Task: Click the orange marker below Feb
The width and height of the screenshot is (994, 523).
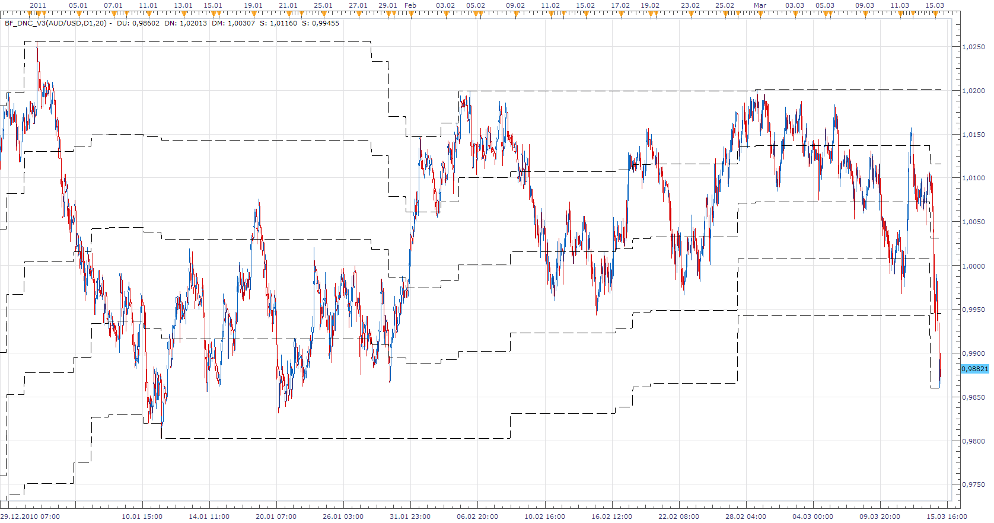Action: pos(410,14)
